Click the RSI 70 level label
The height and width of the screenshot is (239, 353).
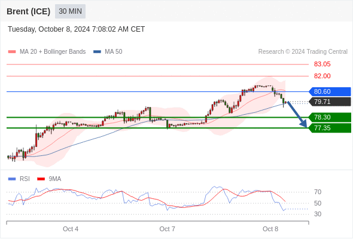point(318,192)
